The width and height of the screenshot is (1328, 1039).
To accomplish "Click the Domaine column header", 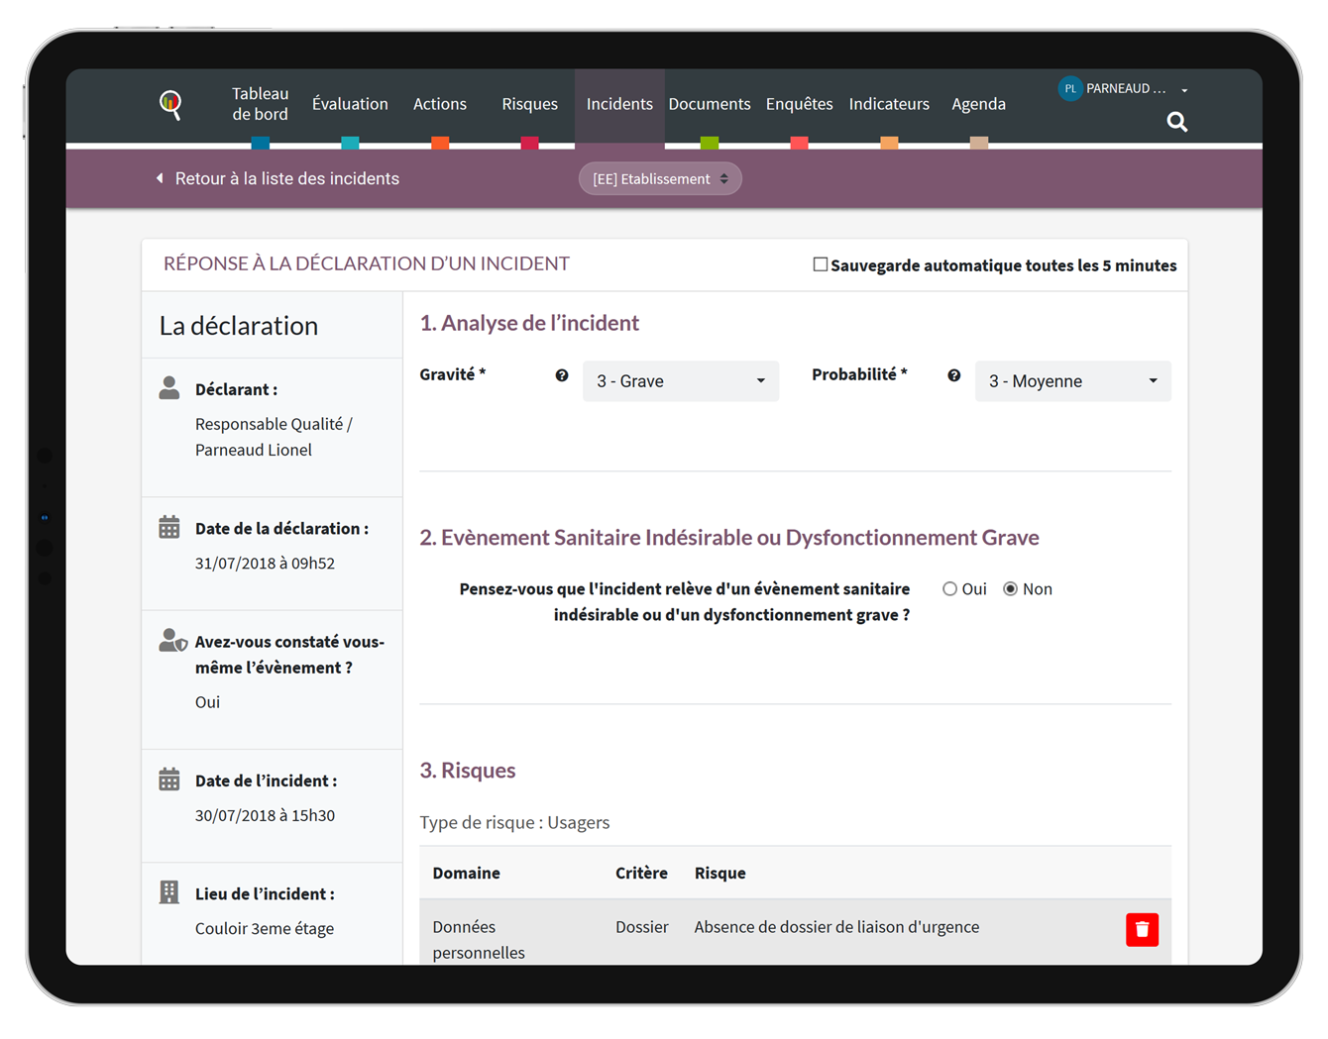I will pyautogui.click(x=466, y=873).
